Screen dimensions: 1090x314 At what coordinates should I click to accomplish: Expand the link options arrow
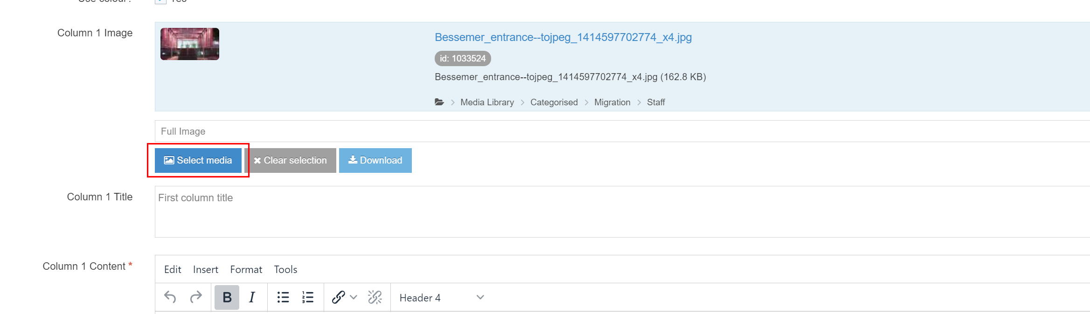tap(354, 297)
